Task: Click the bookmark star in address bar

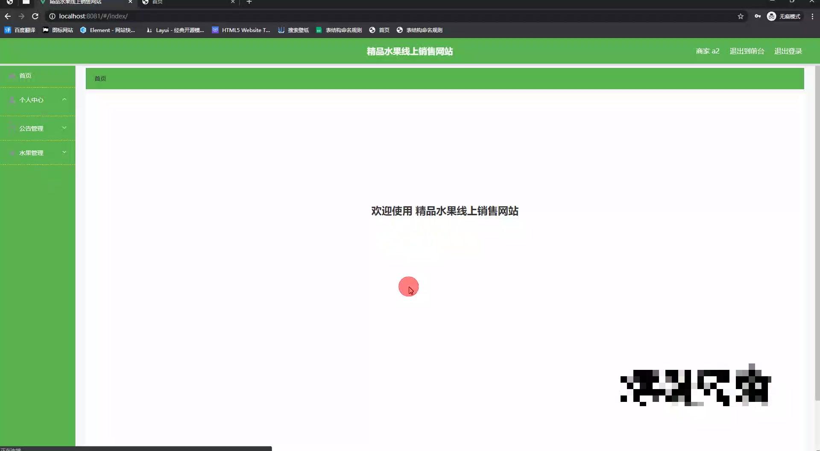Action: 741,16
